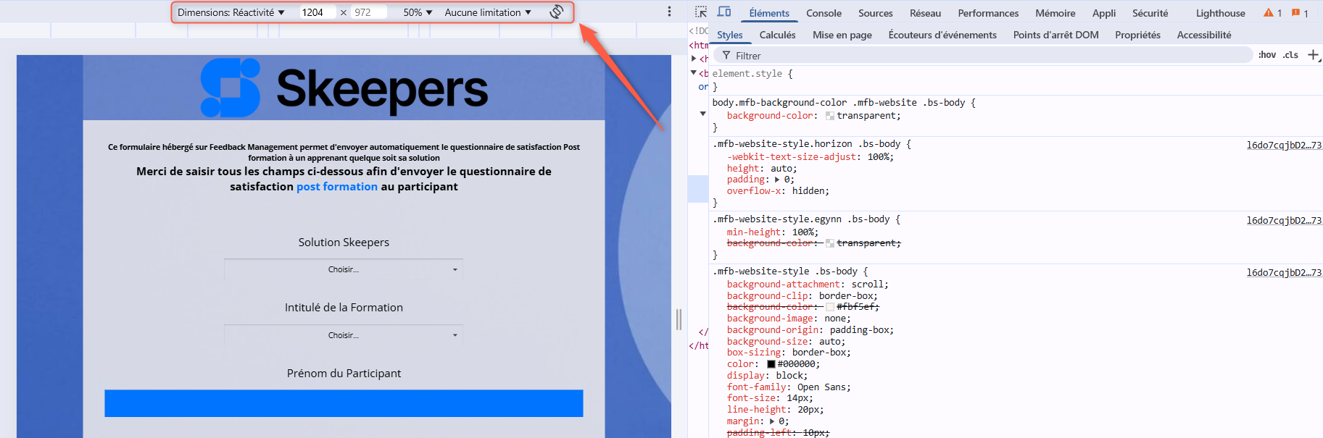Click the blue Prénom du Participant field
This screenshot has height=438, width=1323.
(x=344, y=403)
